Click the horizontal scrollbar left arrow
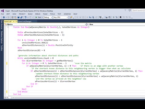 (13, 98)
